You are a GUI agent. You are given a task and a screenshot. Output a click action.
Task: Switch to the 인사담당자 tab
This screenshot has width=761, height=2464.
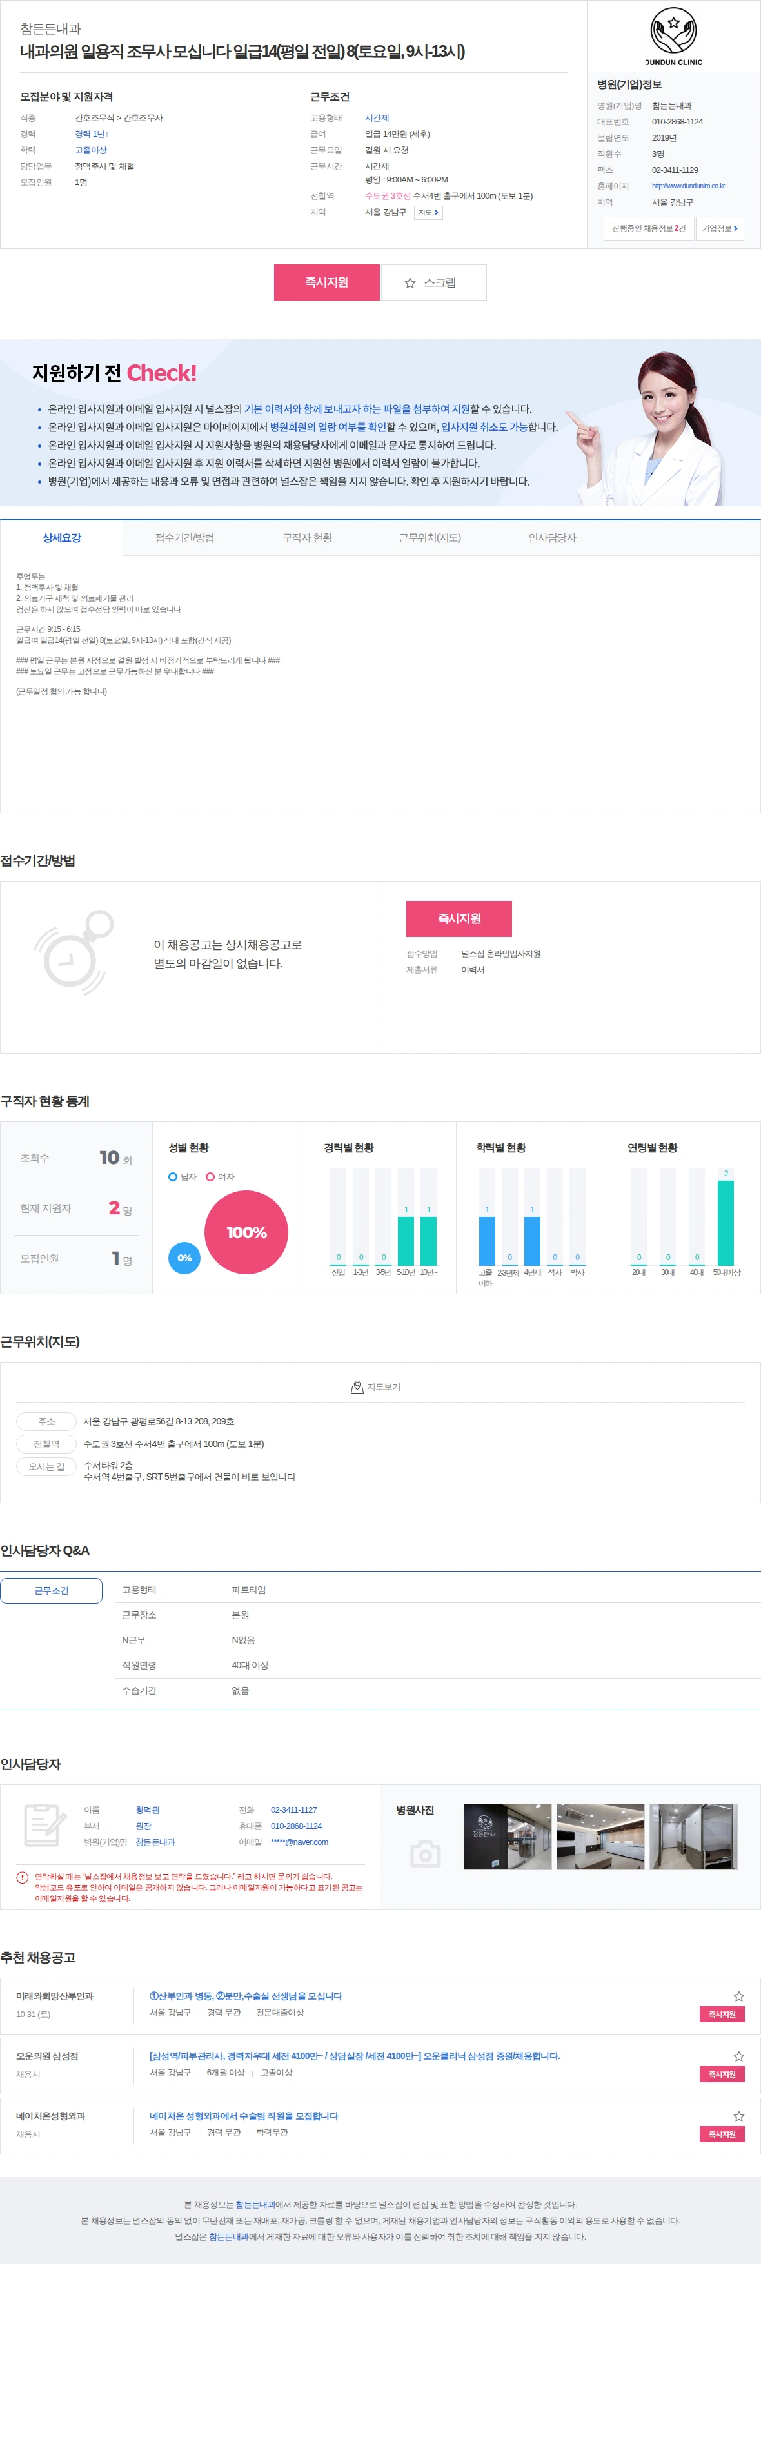point(553,538)
